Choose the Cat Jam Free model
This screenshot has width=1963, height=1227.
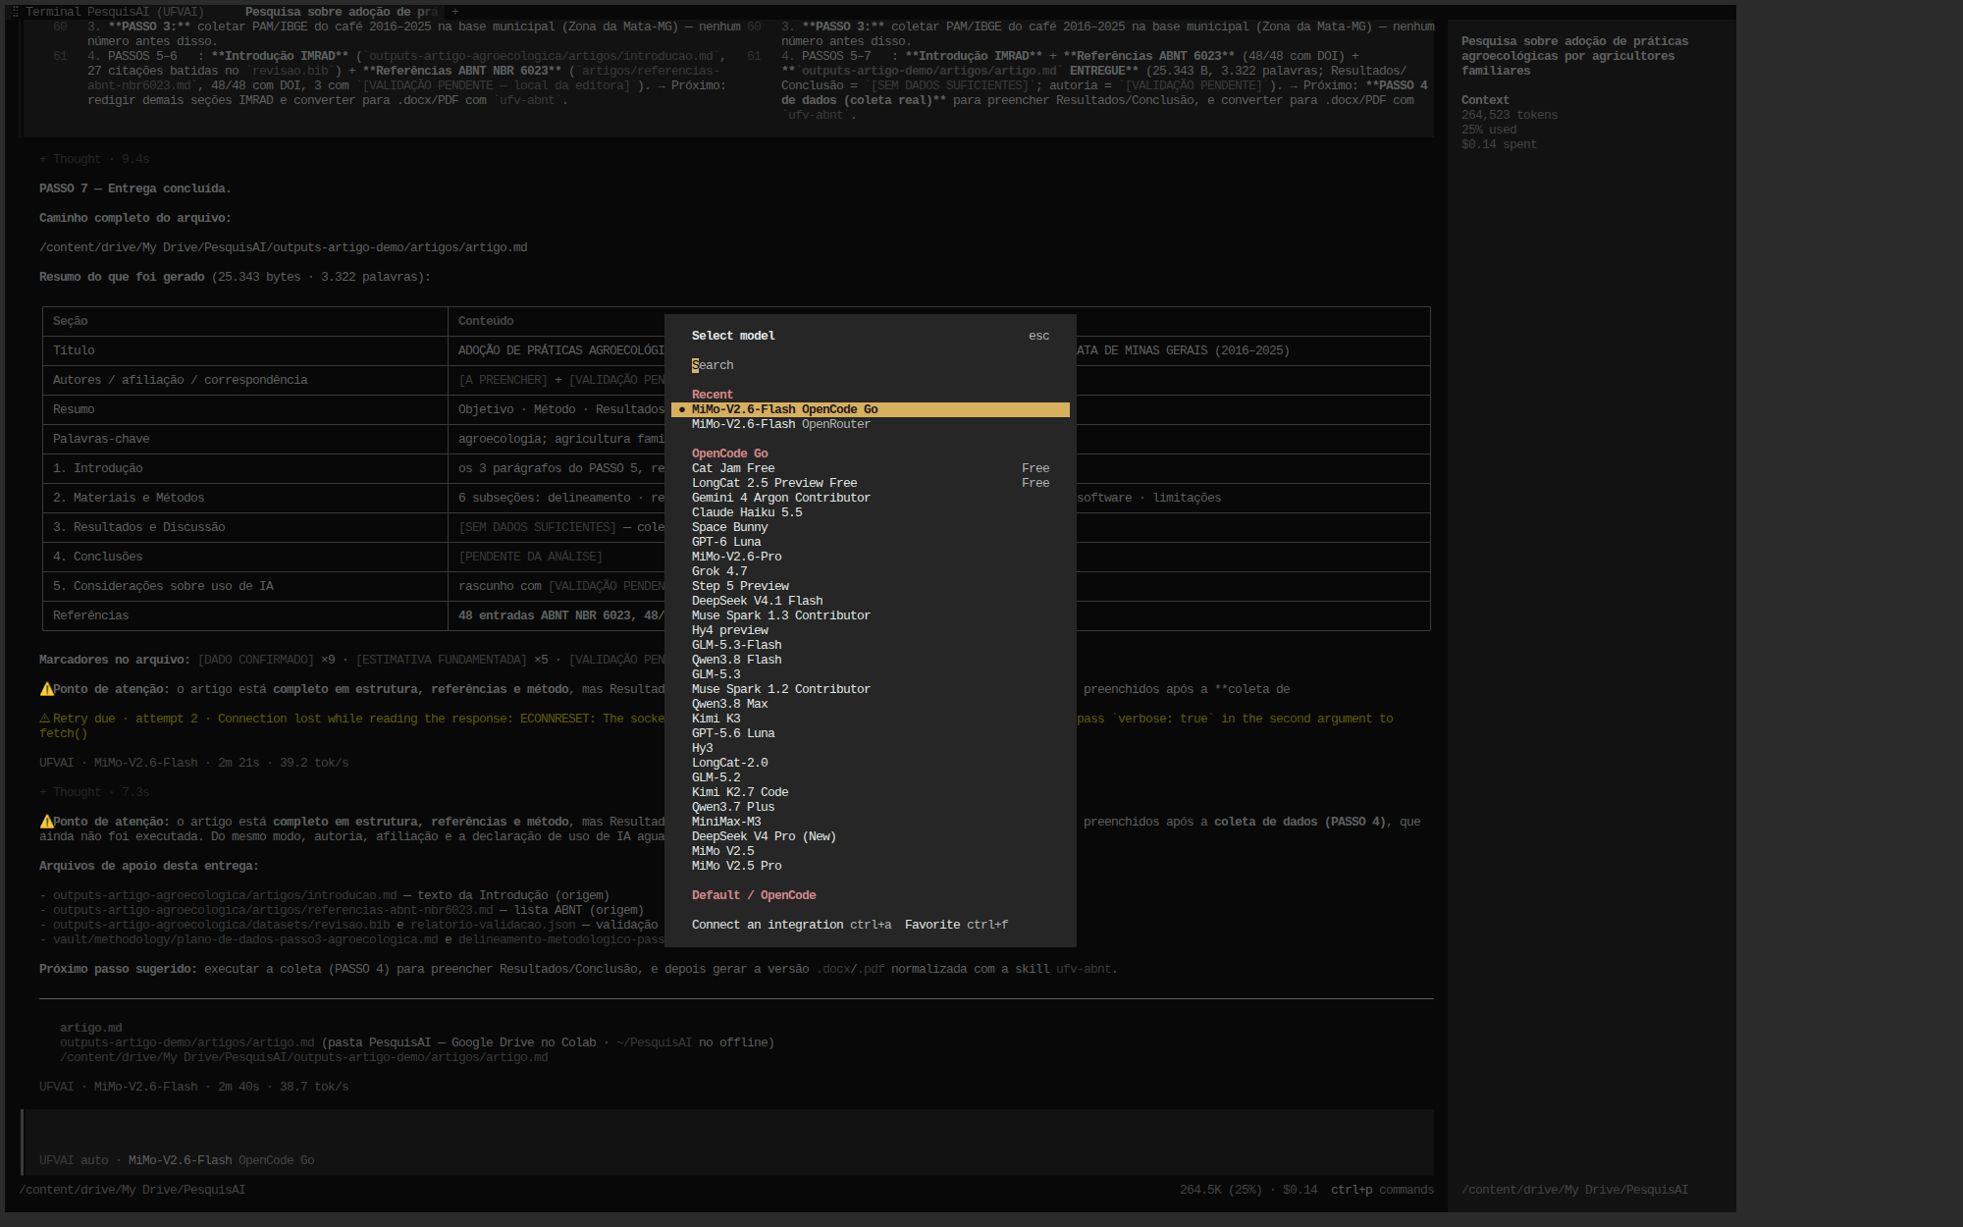click(870, 468)
